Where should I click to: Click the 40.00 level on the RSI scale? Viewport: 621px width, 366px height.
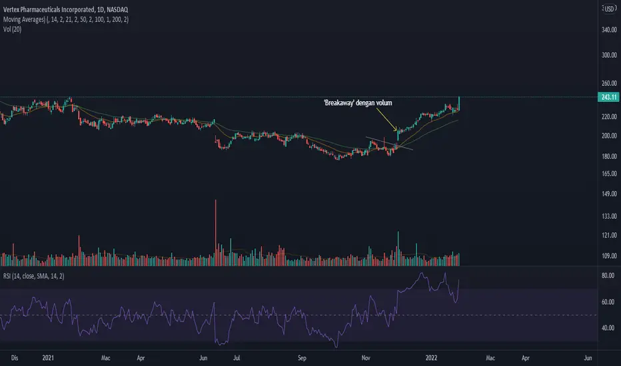coord(608,328)
